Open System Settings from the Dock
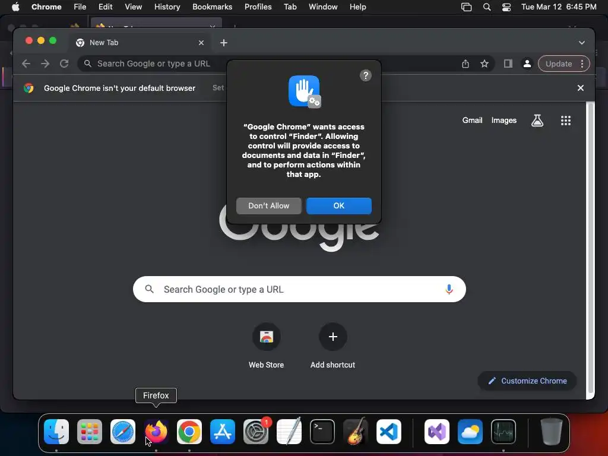Viewport: 608px width, 456px height. (x=256, y=432)
